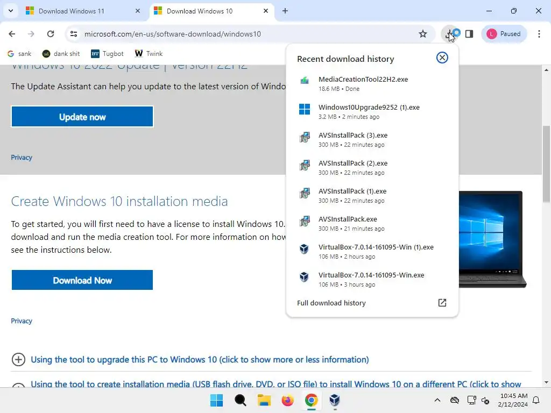Screen dimensions: 551x413
Task: Click the Download Now button
Action: coord(82,280)
